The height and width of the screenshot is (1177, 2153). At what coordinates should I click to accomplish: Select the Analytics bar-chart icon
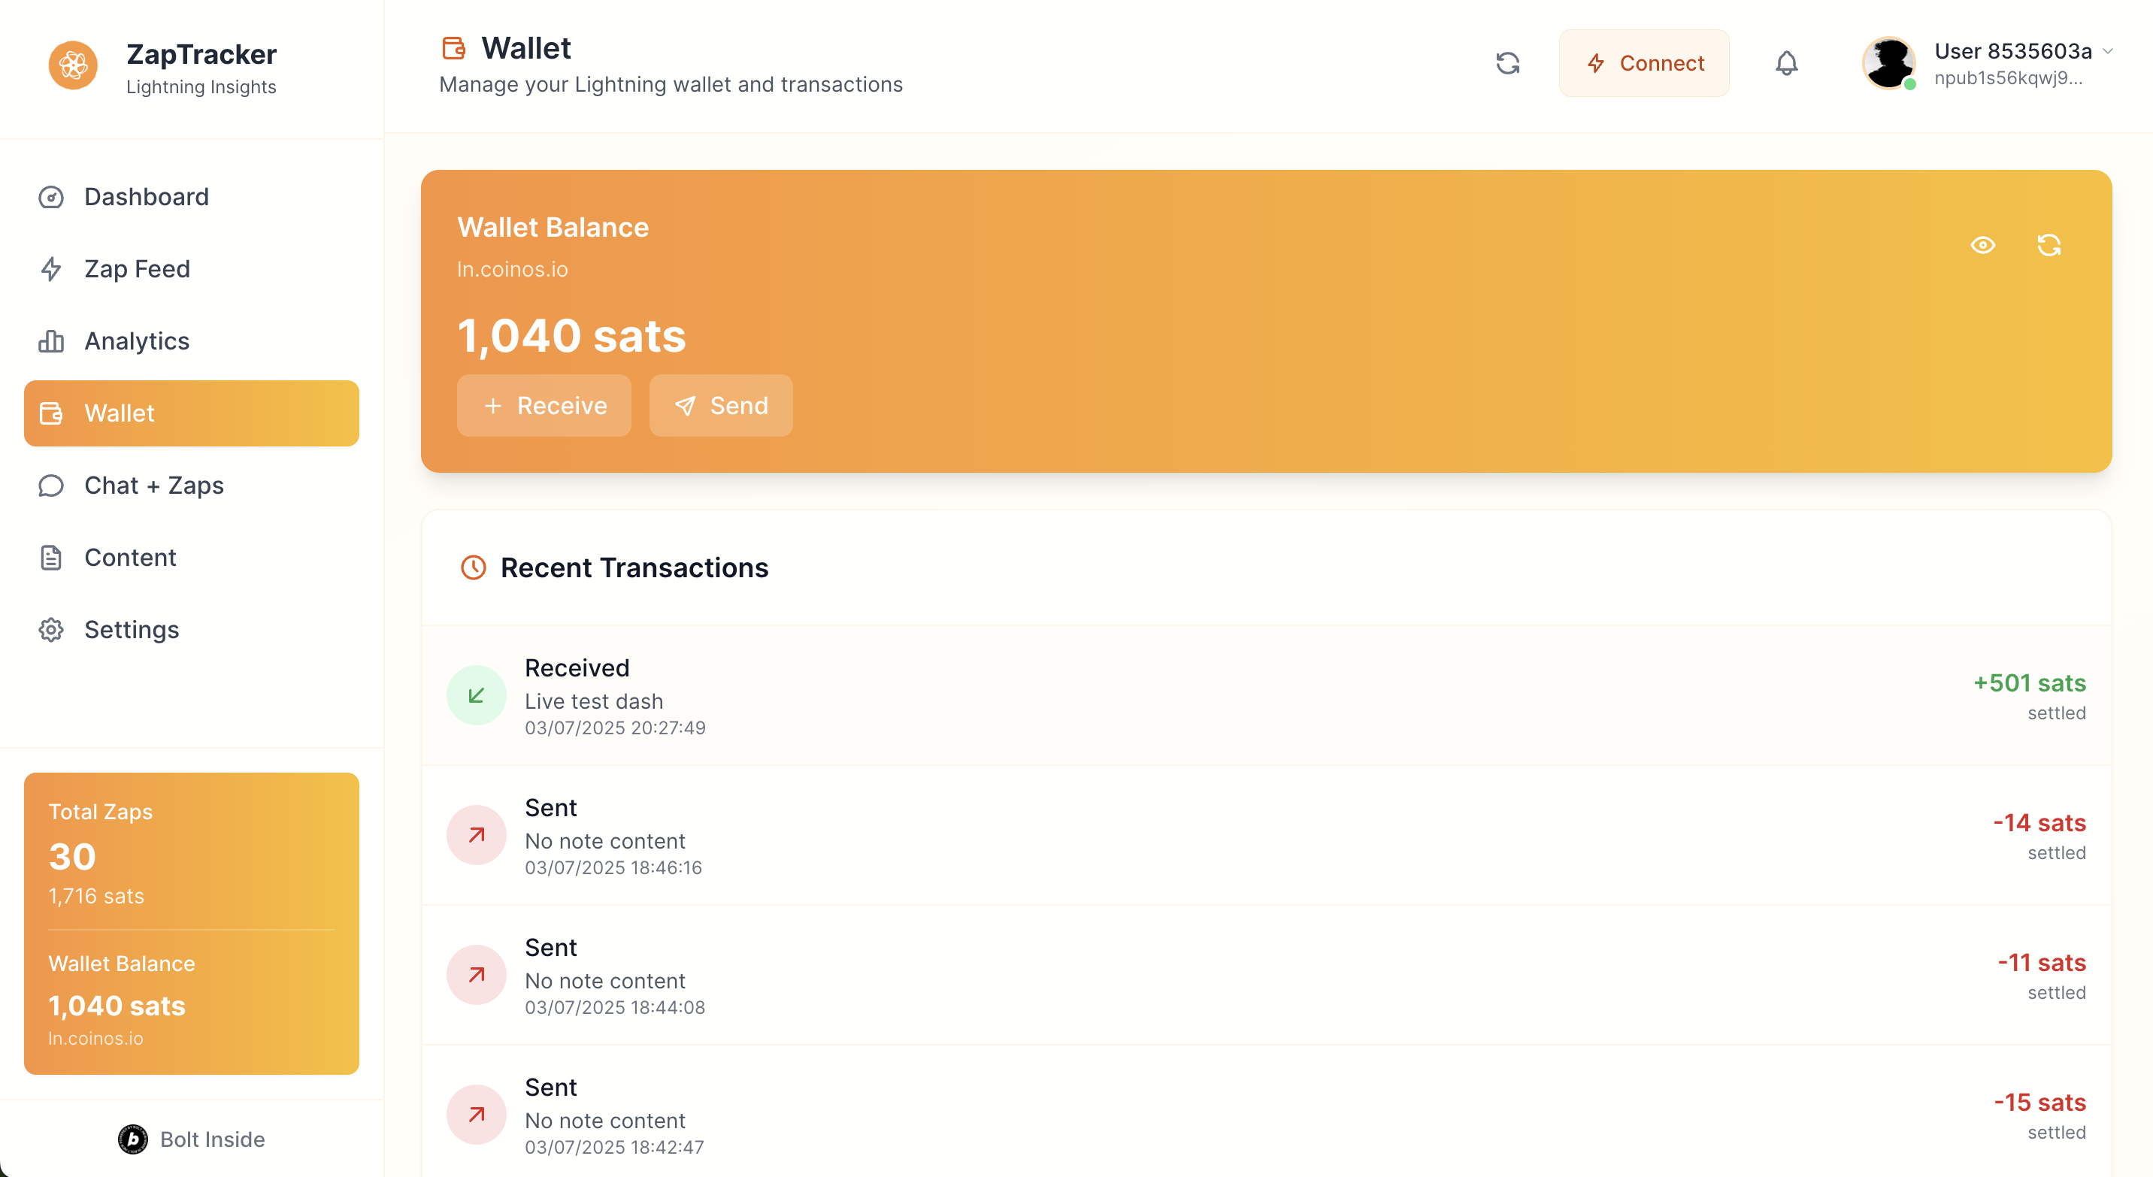(x=51, y=340)
